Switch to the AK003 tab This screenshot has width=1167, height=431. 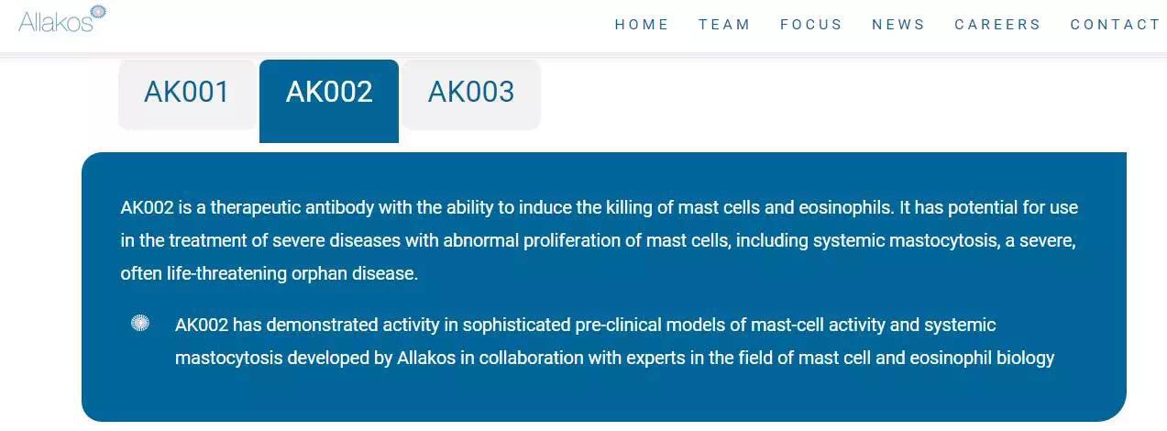coord(471,94)
